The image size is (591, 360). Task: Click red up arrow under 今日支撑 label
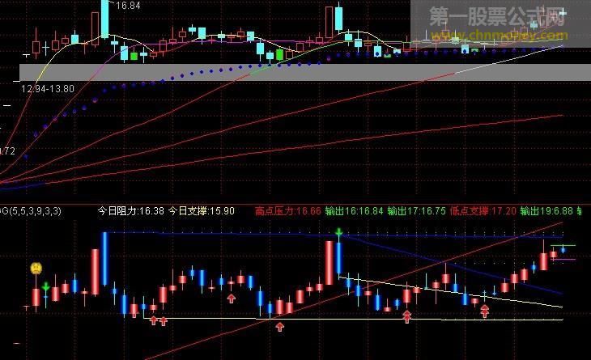[x=231, y=299]
